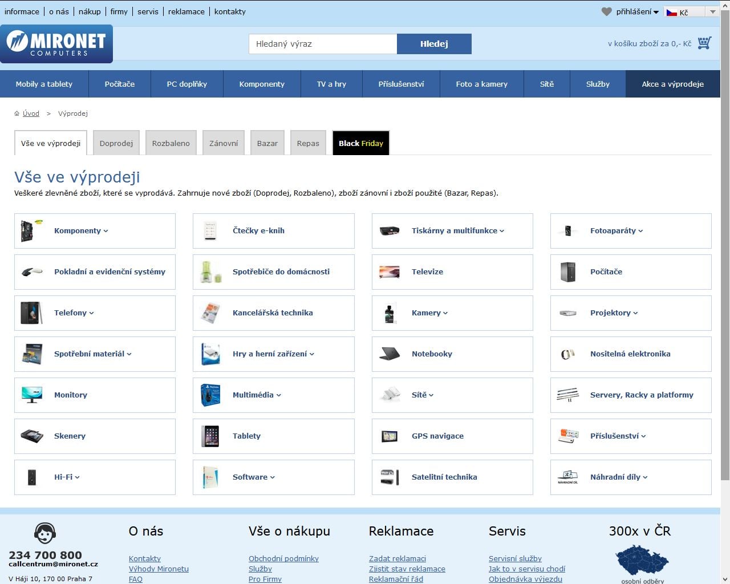Click the heart favorites icon
Viewport: 730px width, 584px height.
(606, 11)
